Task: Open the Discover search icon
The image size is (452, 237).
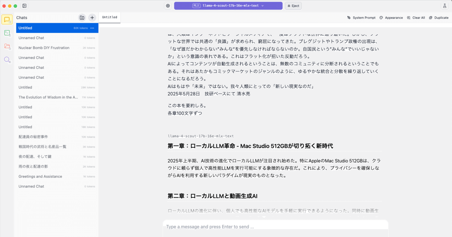Action: coord(7,60)
